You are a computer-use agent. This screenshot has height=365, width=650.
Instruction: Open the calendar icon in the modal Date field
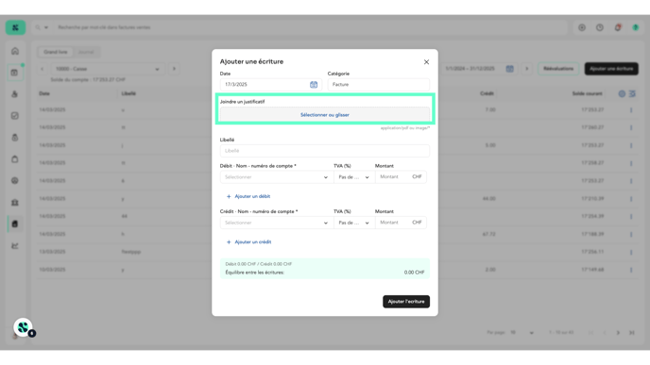point(314,85)
